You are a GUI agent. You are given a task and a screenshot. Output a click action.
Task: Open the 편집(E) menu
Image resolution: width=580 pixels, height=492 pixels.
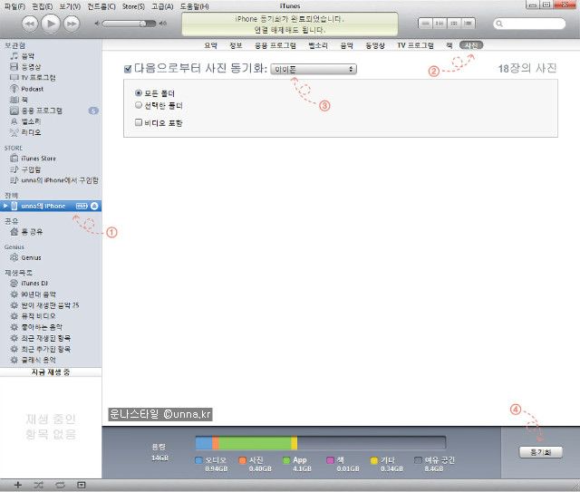(x=43, y=6)
